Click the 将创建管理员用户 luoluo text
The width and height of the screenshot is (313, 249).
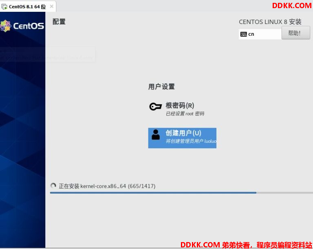191,141
